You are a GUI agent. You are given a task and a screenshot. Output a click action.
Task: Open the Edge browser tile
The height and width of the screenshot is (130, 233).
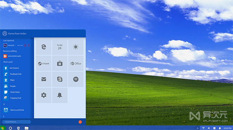(x=44, y=47)
